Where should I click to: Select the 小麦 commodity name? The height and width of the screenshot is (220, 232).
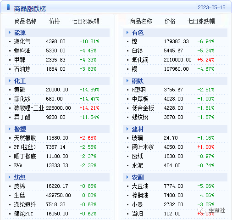tap(137, 204)
